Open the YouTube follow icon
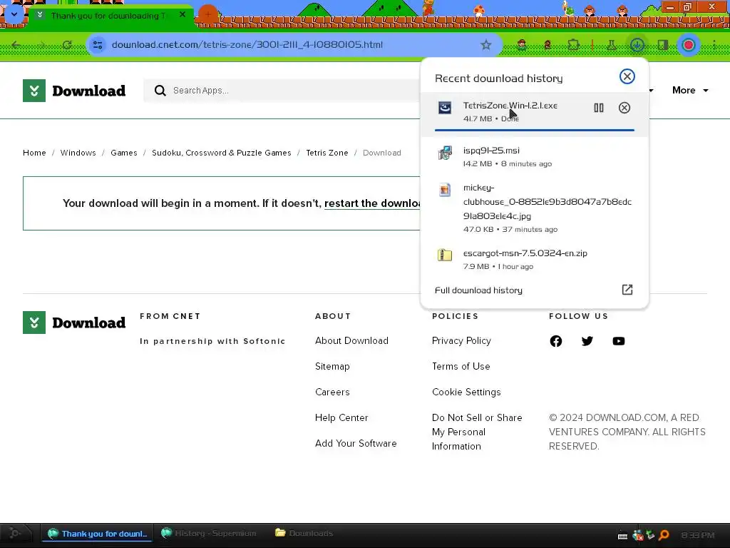Image resolution: width=730 pixels, height=548 pixels. click(x=619, y=341)
